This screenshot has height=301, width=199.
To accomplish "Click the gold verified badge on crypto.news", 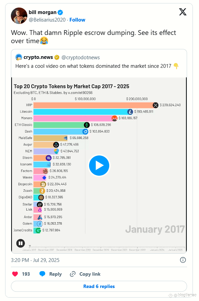I will coord(57,57).
